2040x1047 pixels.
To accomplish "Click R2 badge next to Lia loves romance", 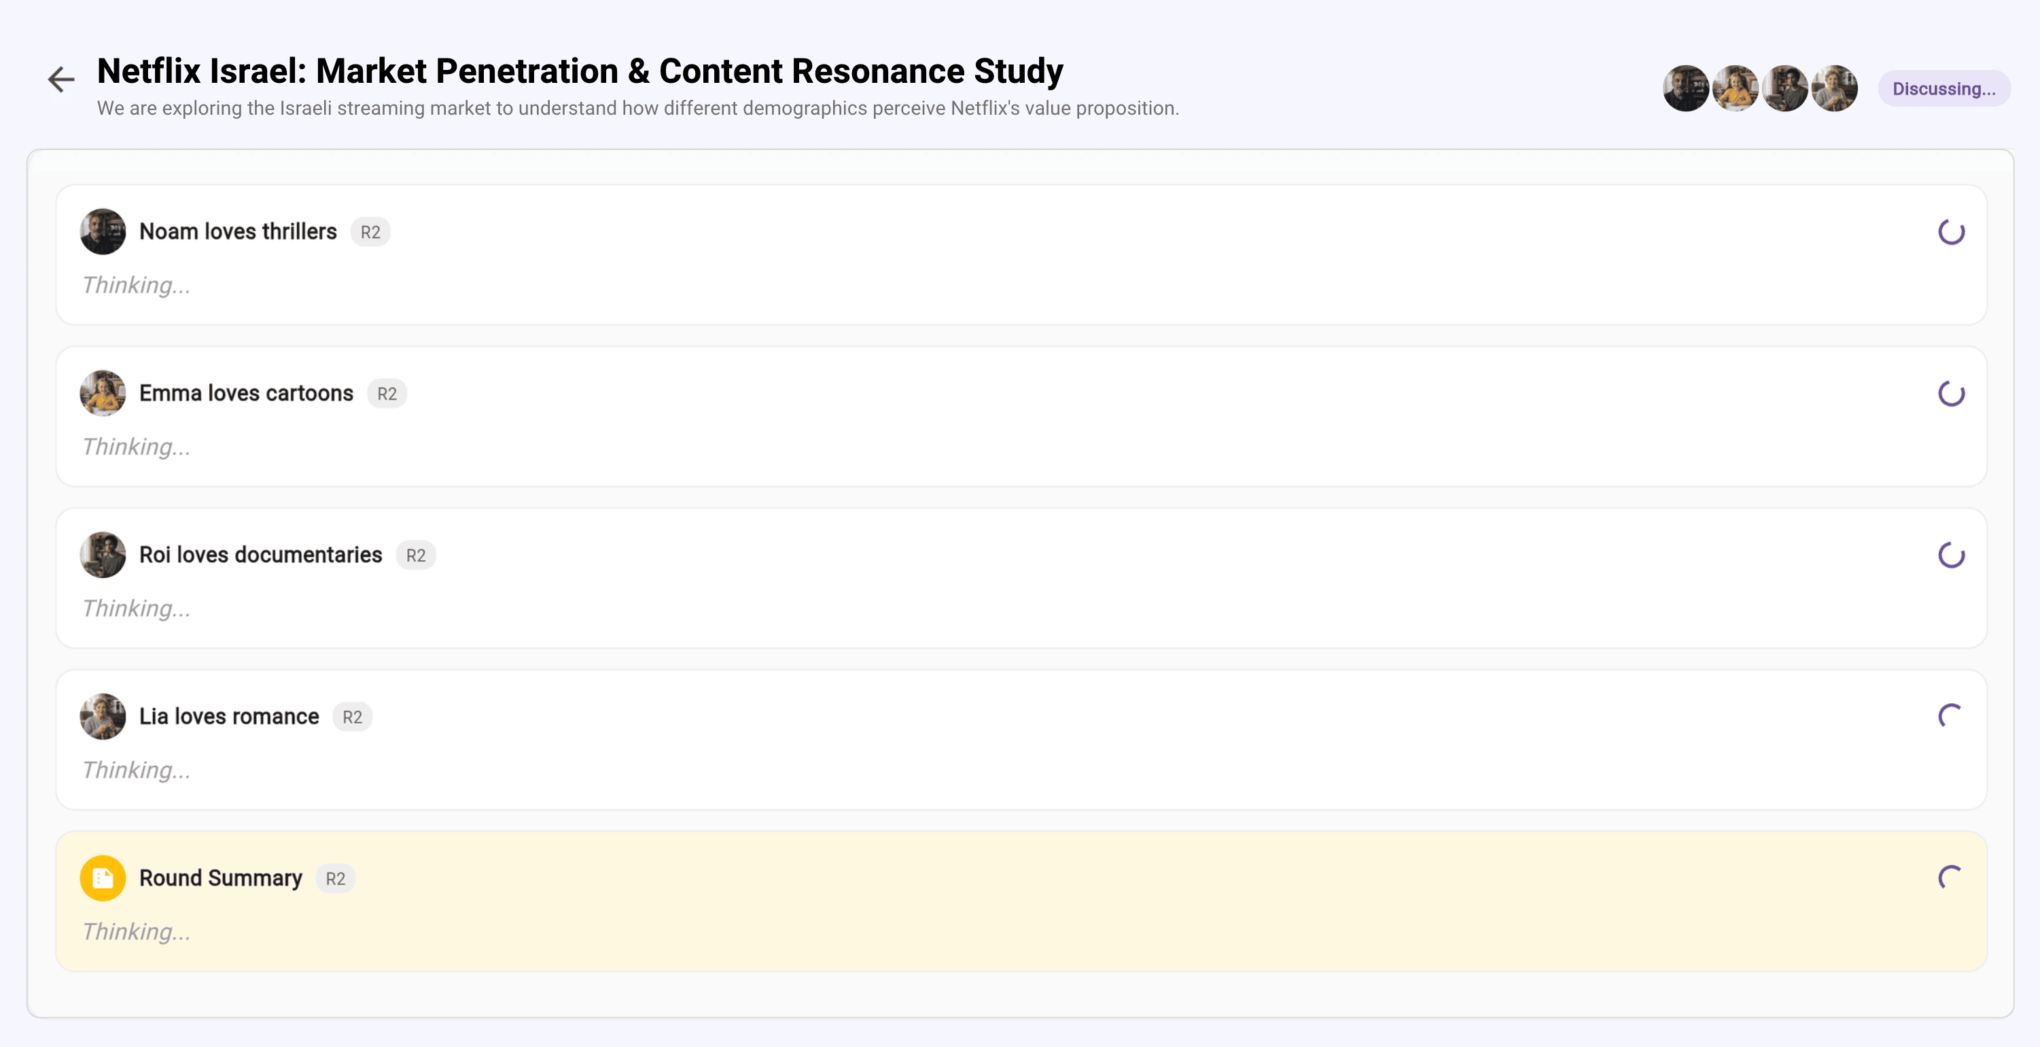I will [x=353, y=717].
